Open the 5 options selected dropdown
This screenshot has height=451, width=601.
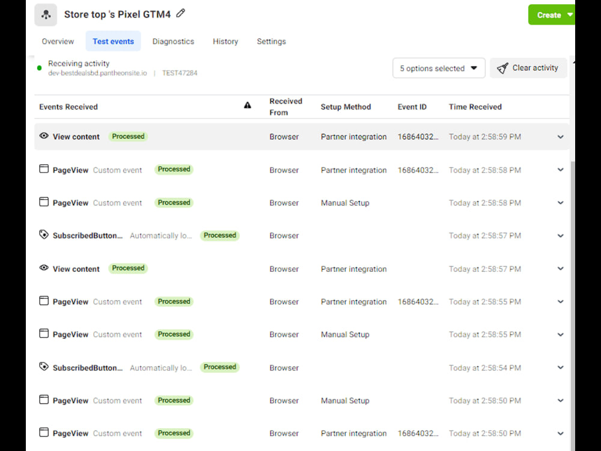point(439,69)
